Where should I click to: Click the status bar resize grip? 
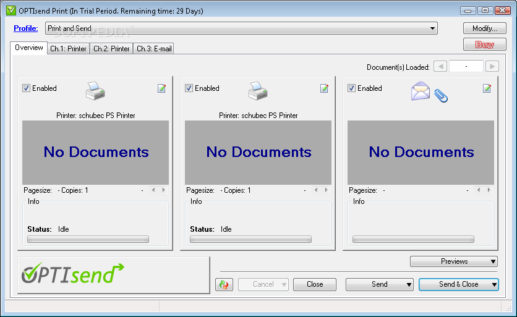click(508, 308)
